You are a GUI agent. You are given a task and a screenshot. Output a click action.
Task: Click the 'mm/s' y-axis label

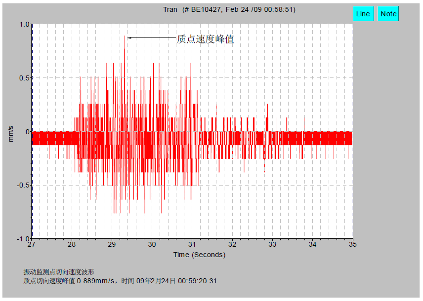[11, 134]
